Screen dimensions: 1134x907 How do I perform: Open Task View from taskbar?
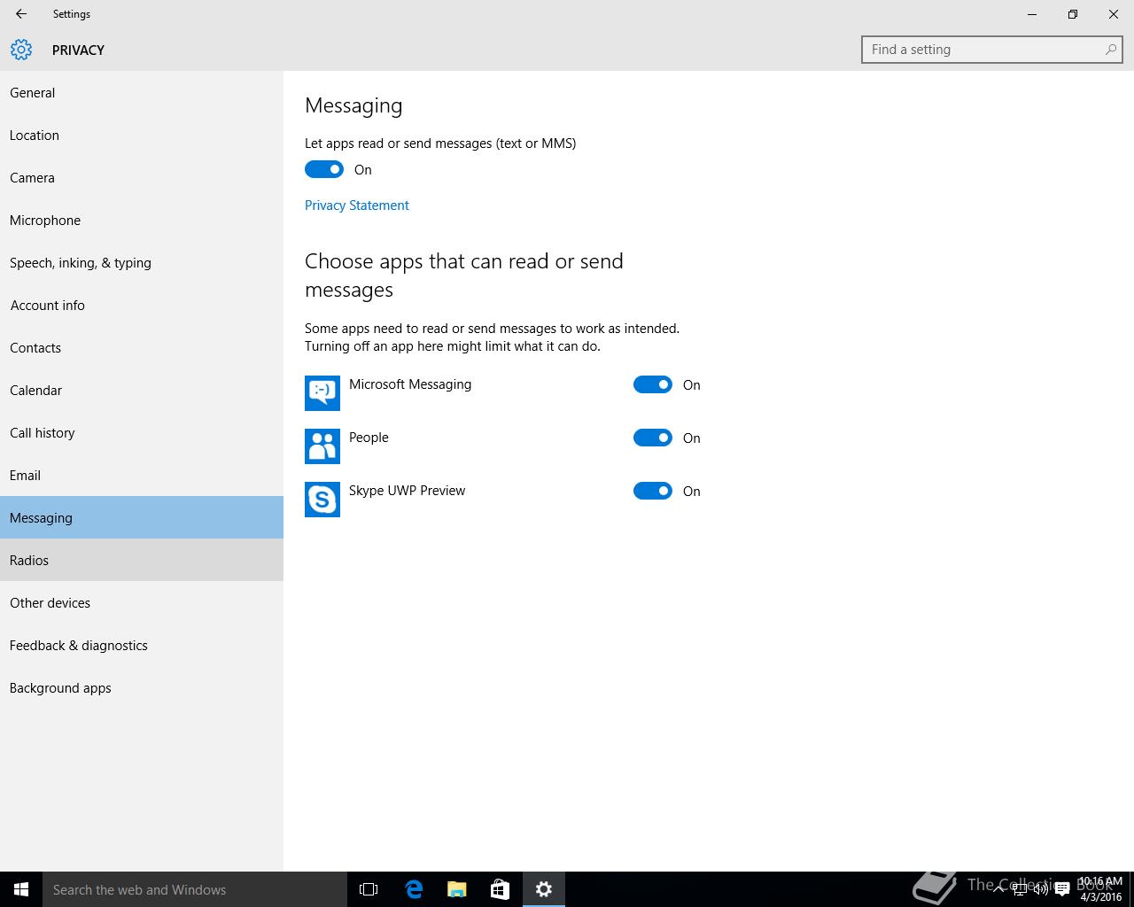coord(369,889)
